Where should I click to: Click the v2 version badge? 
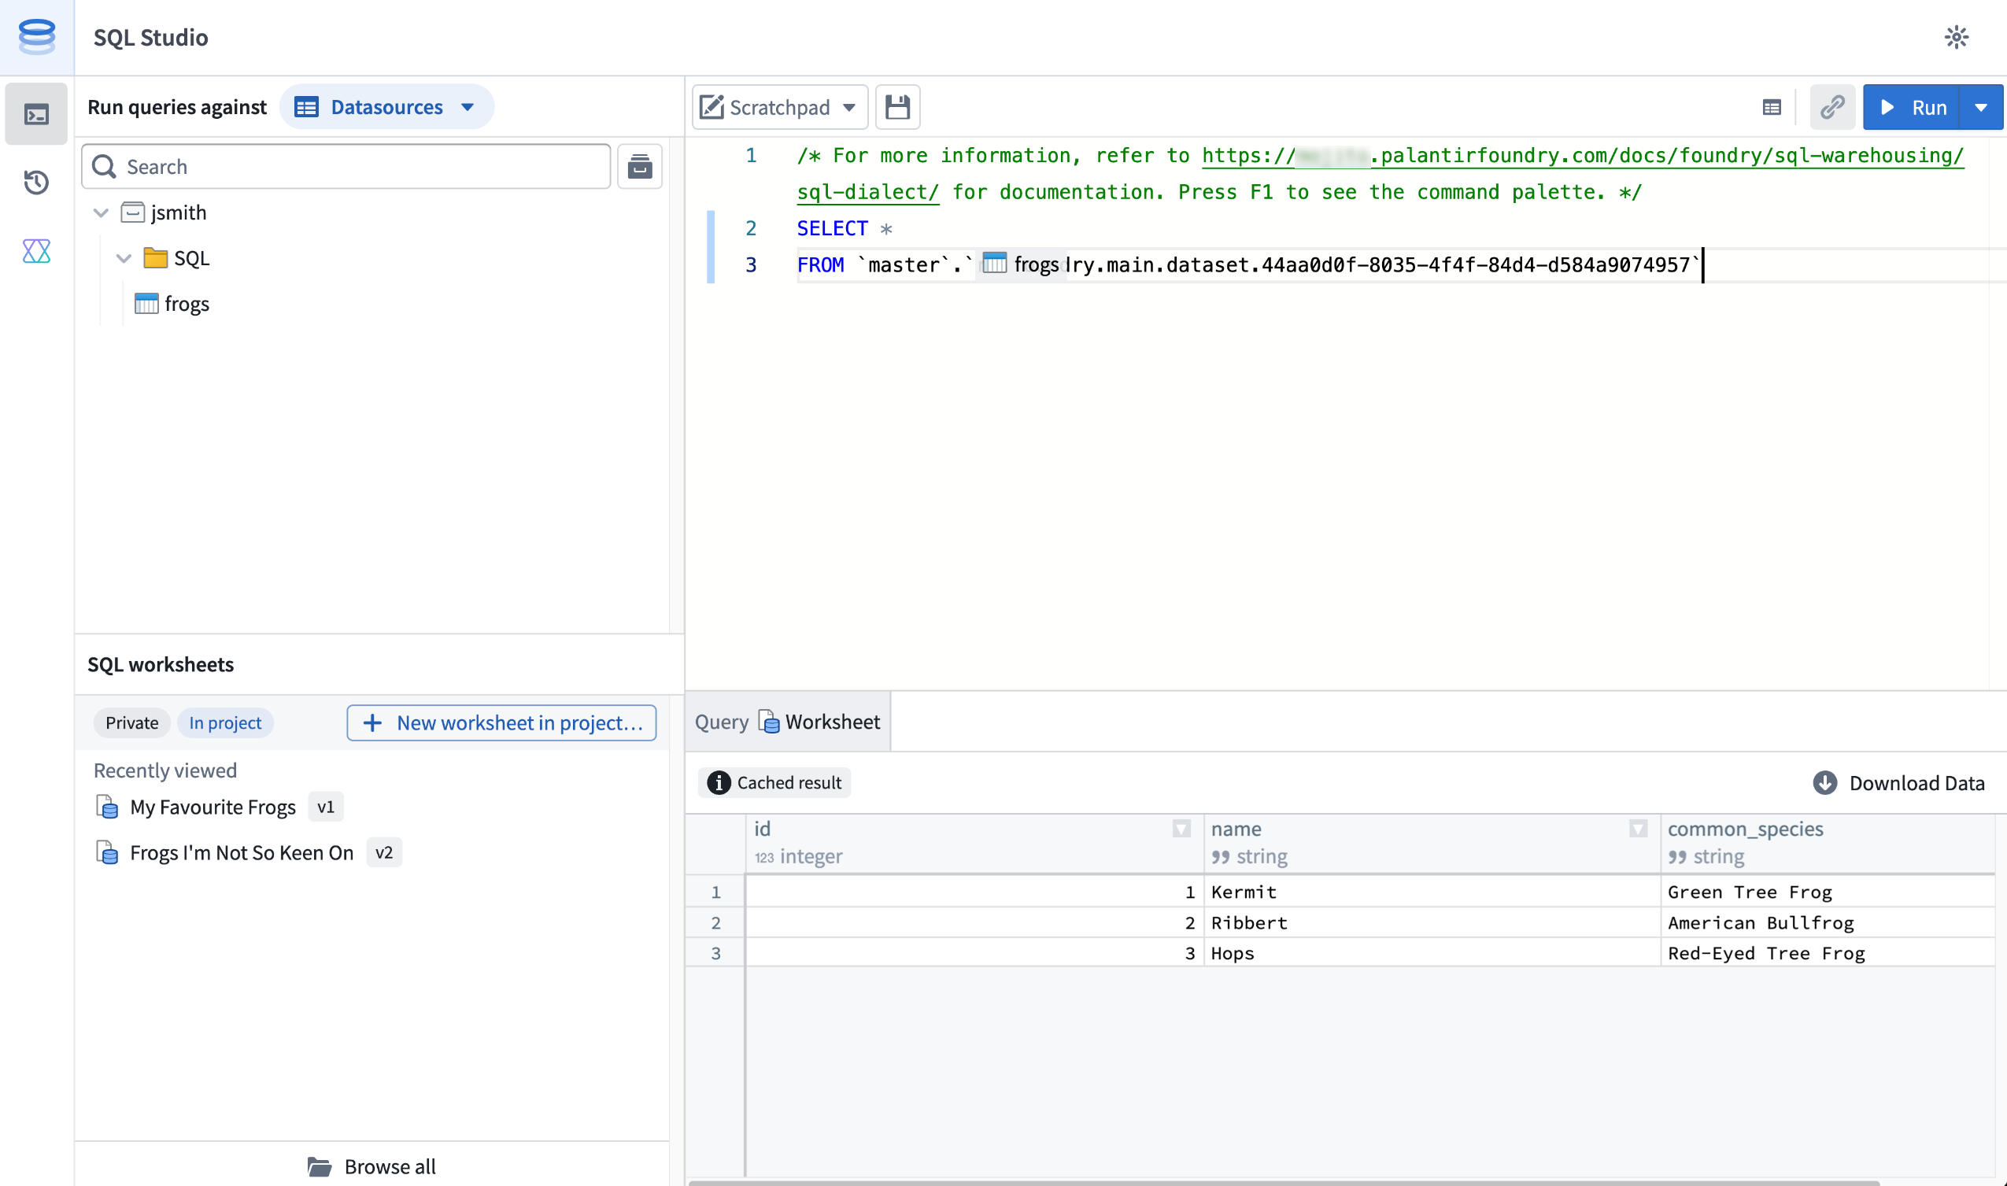pos(383,853)
